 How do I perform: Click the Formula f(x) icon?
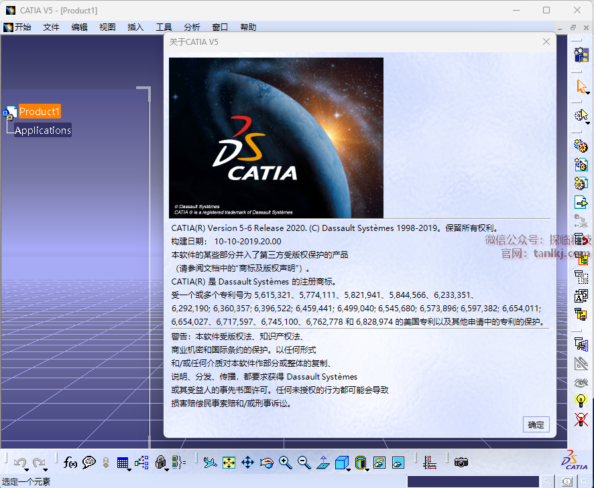click(70, 462)
